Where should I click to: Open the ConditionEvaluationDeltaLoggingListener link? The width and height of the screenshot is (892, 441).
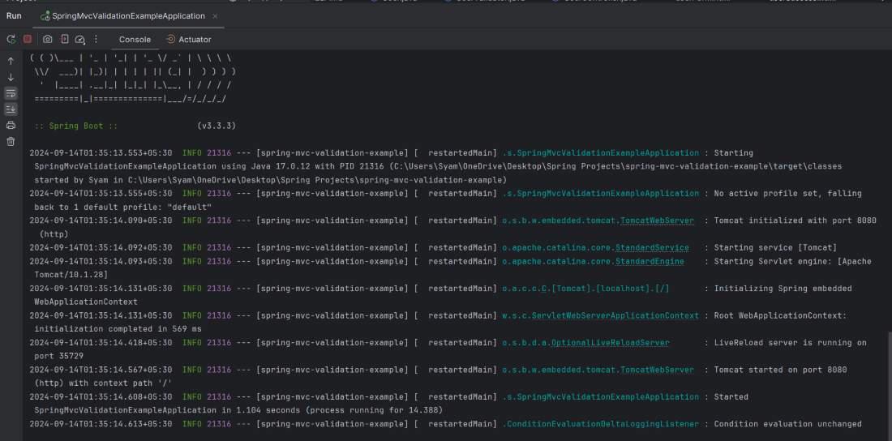pyautogui.click(x=600, y=424)
